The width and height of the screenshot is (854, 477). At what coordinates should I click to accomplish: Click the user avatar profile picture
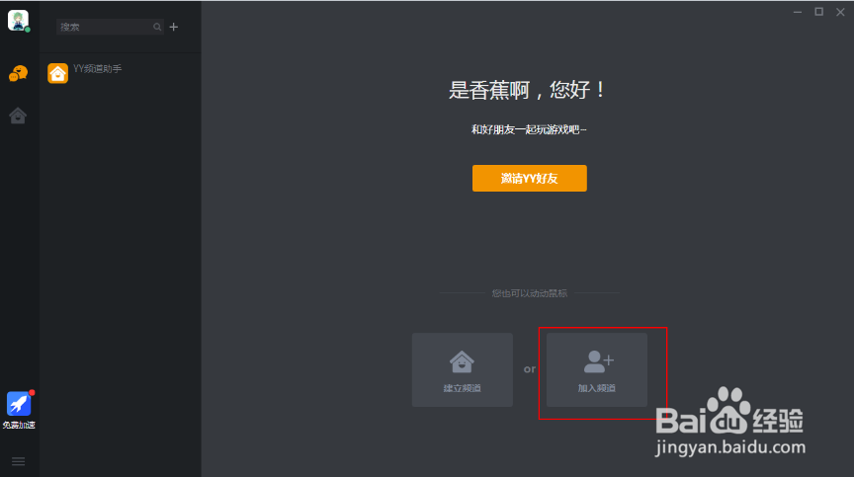18,21
